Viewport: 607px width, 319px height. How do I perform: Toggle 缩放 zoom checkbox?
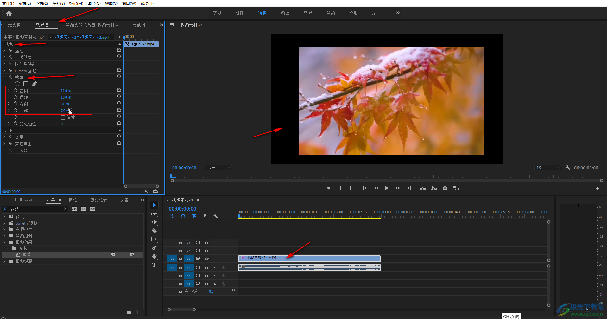pyautogui.click(x=63, y=118)
